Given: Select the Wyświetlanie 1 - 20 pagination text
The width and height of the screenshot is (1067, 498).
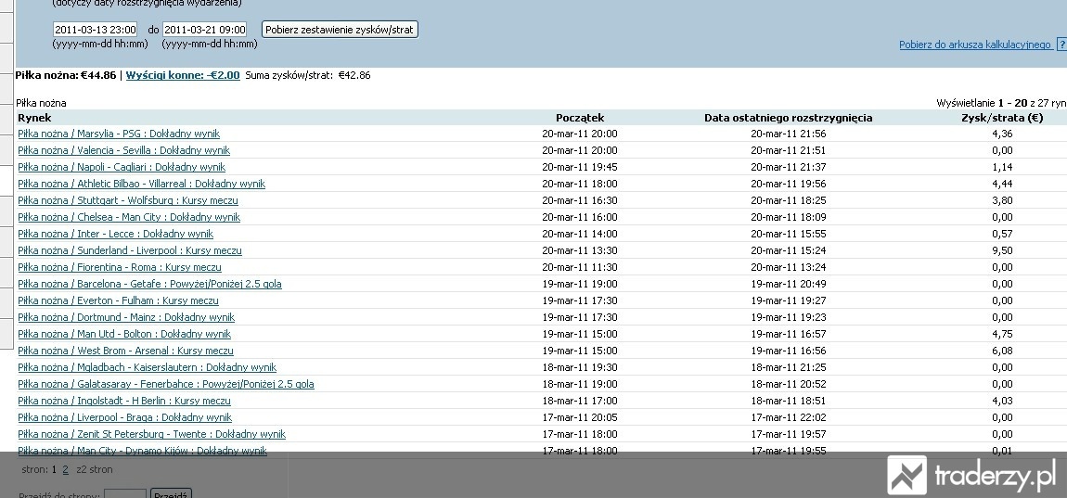Looking at the screenshot, I should tap(1001, 104).
